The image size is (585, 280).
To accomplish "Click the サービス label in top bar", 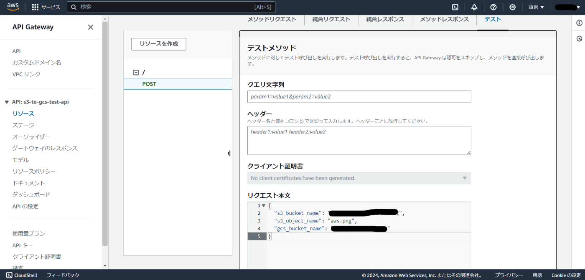I will [x=51, y=7].
